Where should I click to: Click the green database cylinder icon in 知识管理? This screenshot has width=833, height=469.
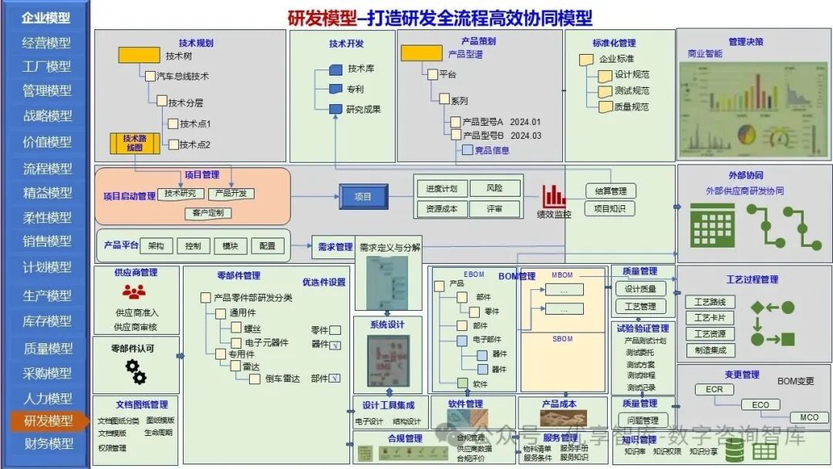pyautogui.click(x=735, y=450)
